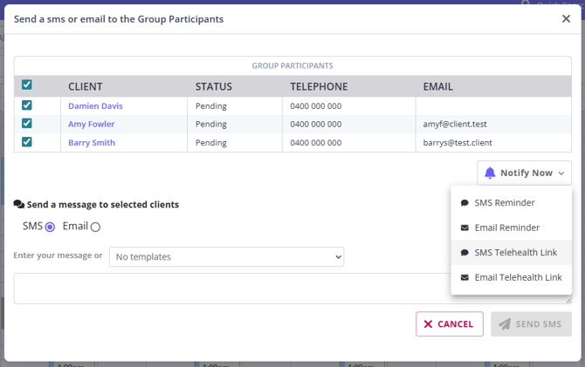Image resolution: width=585 pixels, height=367 pixels.
Task: Deselect Barry Smith's checkbox
Action: point(27,142)
